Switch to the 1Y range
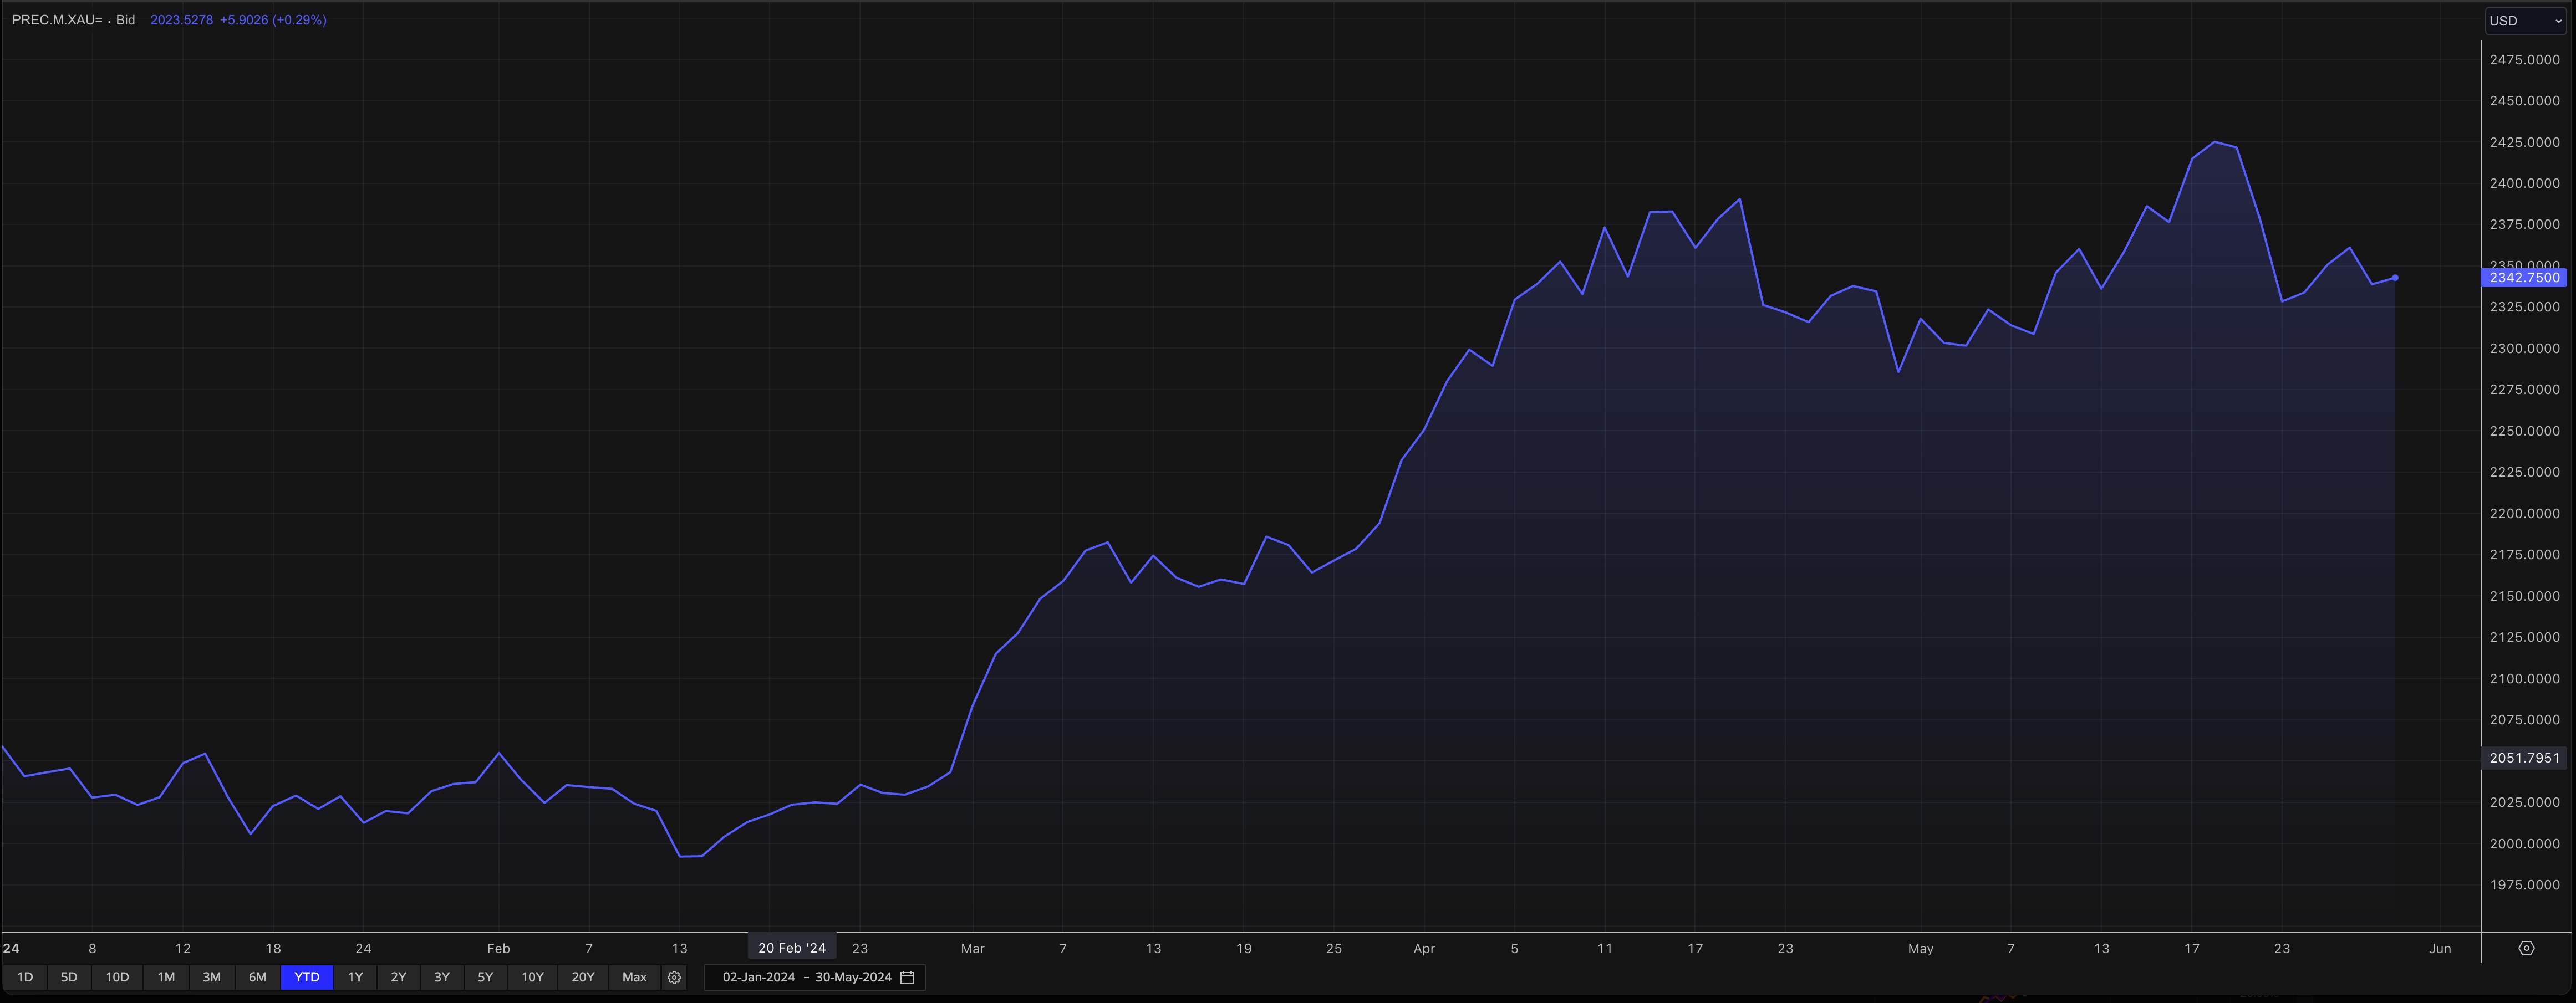The height and width of the screenshot is (1003, 2576). 355,977
